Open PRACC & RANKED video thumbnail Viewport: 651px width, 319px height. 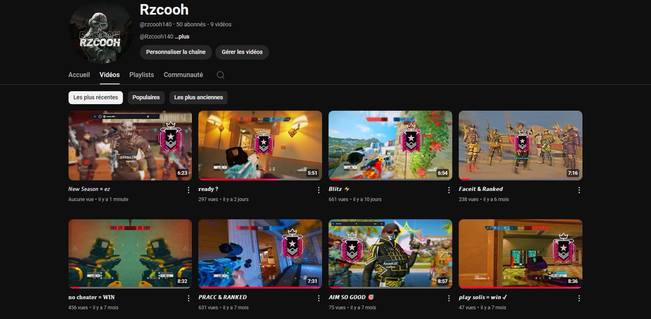260,254
